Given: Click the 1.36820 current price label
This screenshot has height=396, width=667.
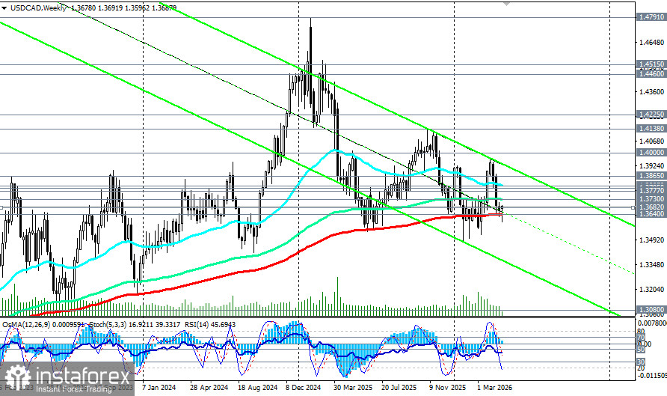Looking at the screenshot, I should point(651,207).
